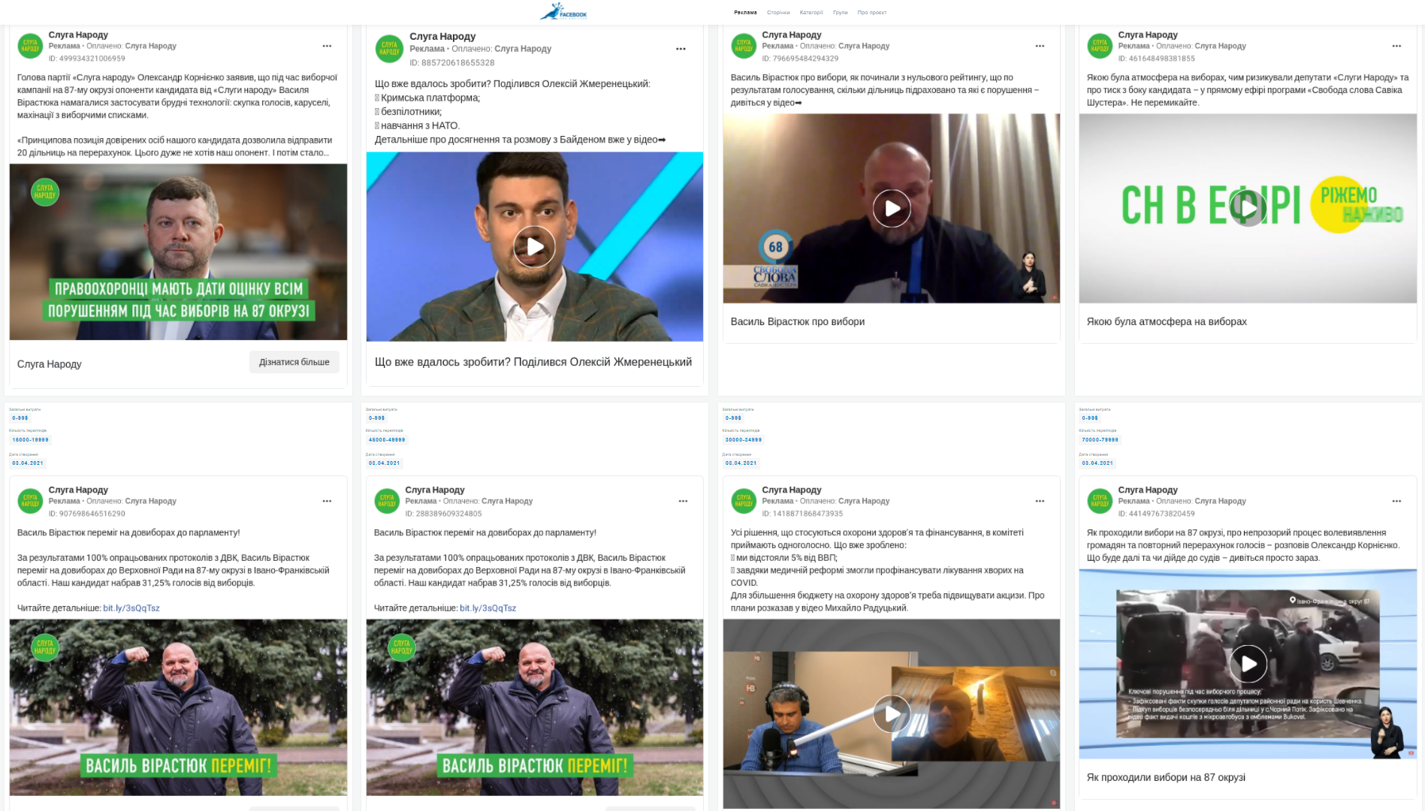
Task: Open bit.ly link in ad 288389609324805
Action: tap(488, 608)
